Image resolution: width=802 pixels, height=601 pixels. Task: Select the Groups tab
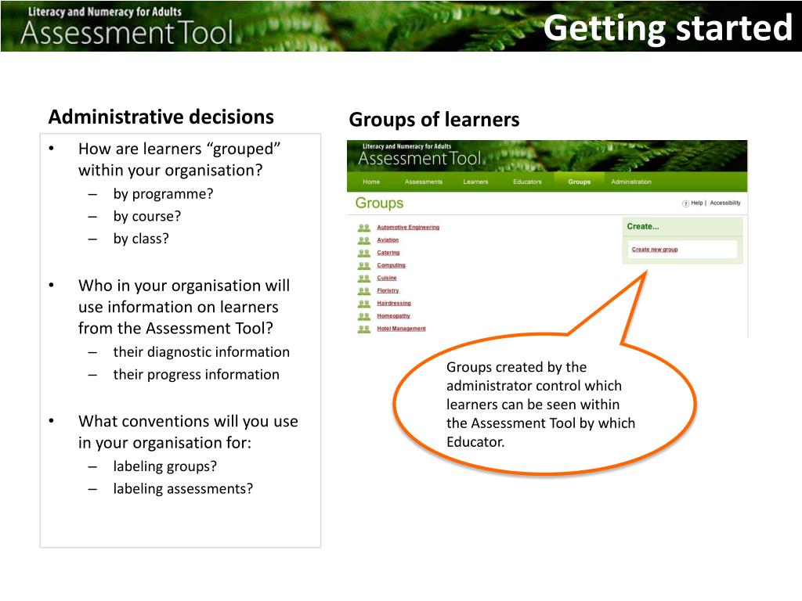[580, 182]
